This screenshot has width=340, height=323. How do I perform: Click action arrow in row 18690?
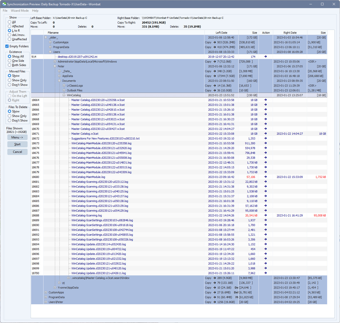pyautogui.click(x=265, y=225)
